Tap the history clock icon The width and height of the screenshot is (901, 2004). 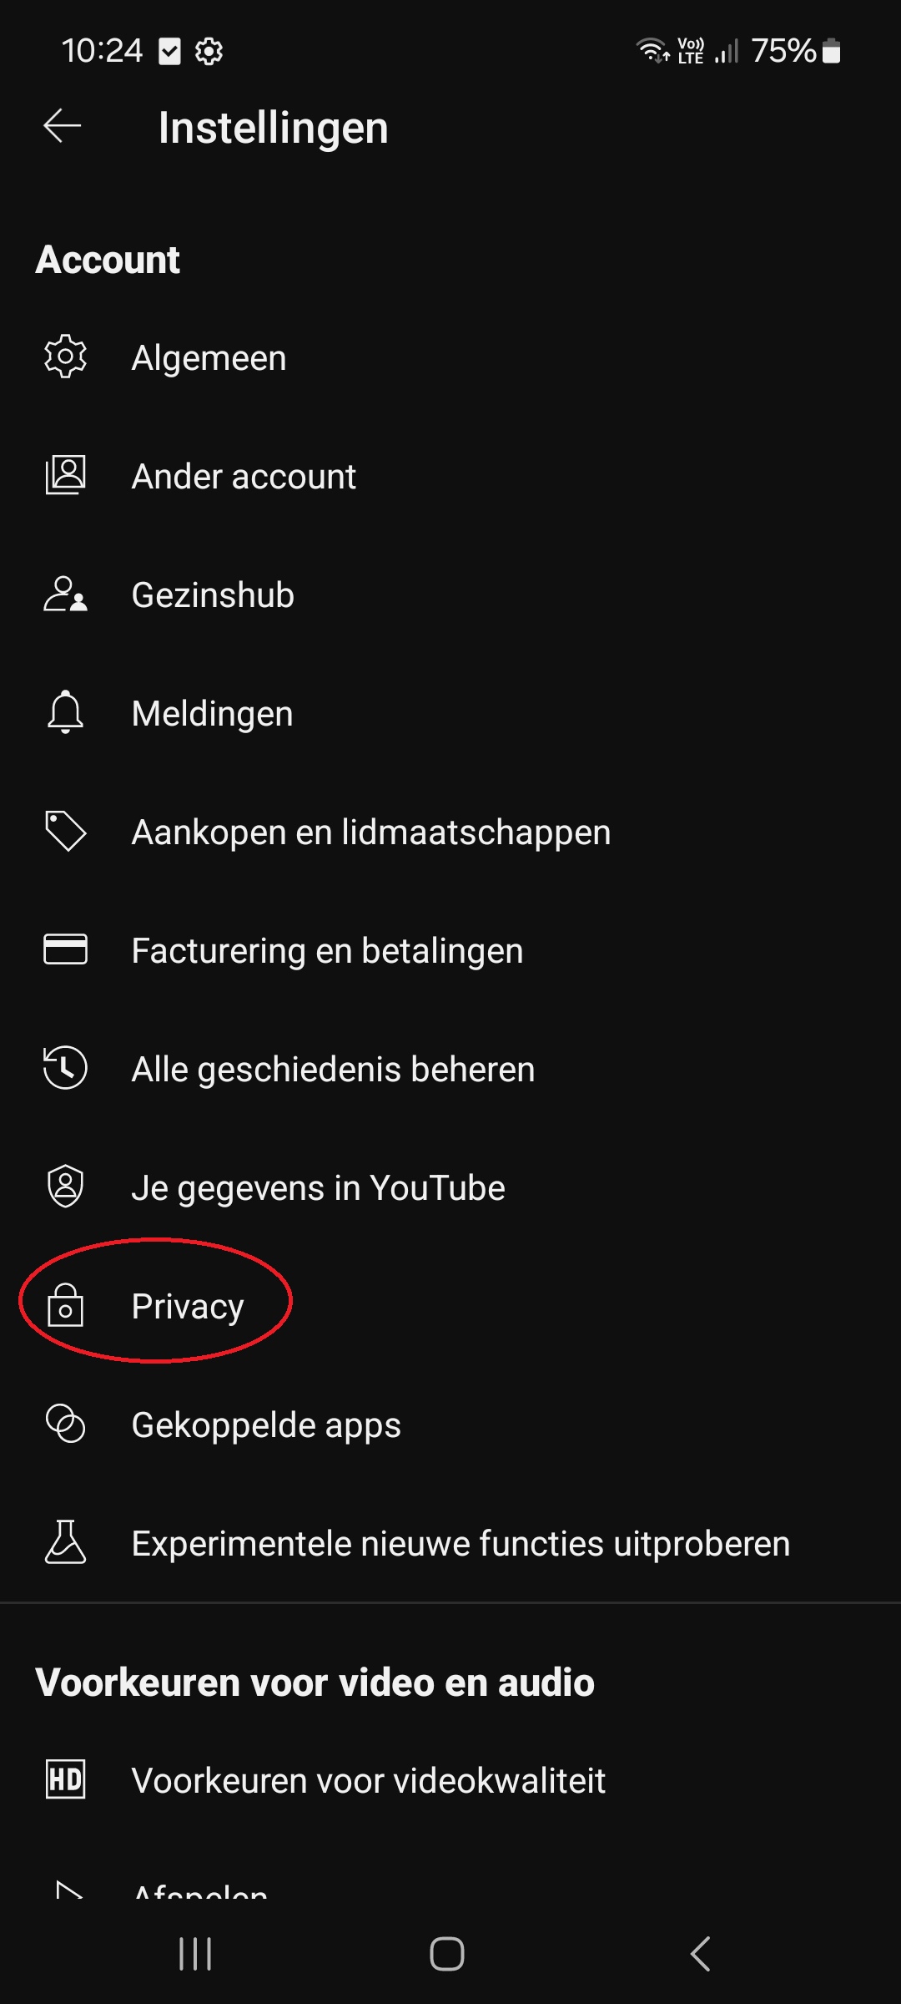point(65,1069)
